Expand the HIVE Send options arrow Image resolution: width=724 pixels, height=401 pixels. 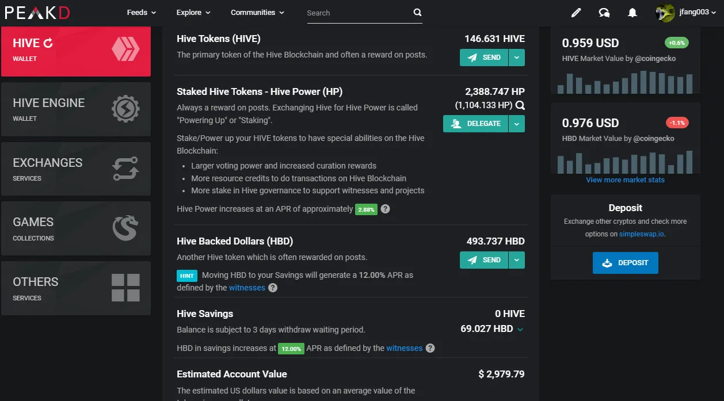tap(517, 58)
